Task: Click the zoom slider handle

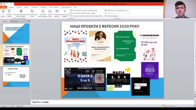Action: tap(183, 106)
